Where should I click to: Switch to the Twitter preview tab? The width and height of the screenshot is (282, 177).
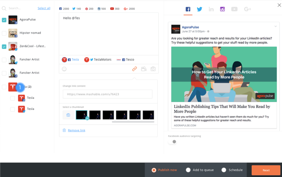(x=199, y=9)
